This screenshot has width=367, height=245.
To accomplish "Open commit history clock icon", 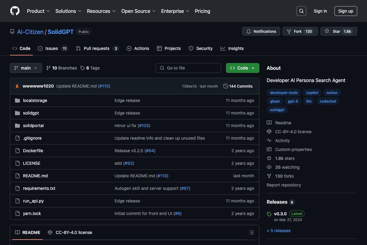I will (x=226, y=86).
